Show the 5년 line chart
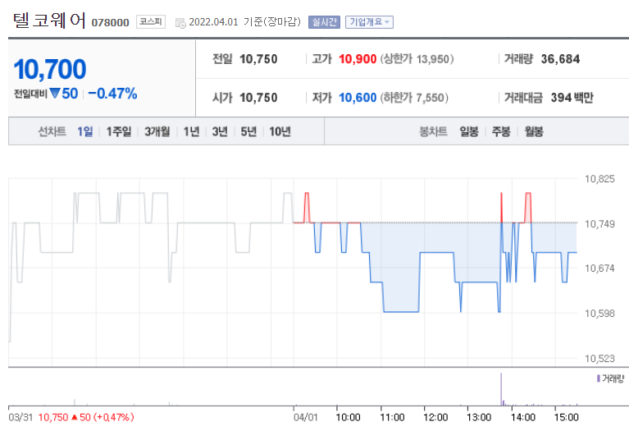The height and width of the screenshot is (431, 629). tap(248, 131)
